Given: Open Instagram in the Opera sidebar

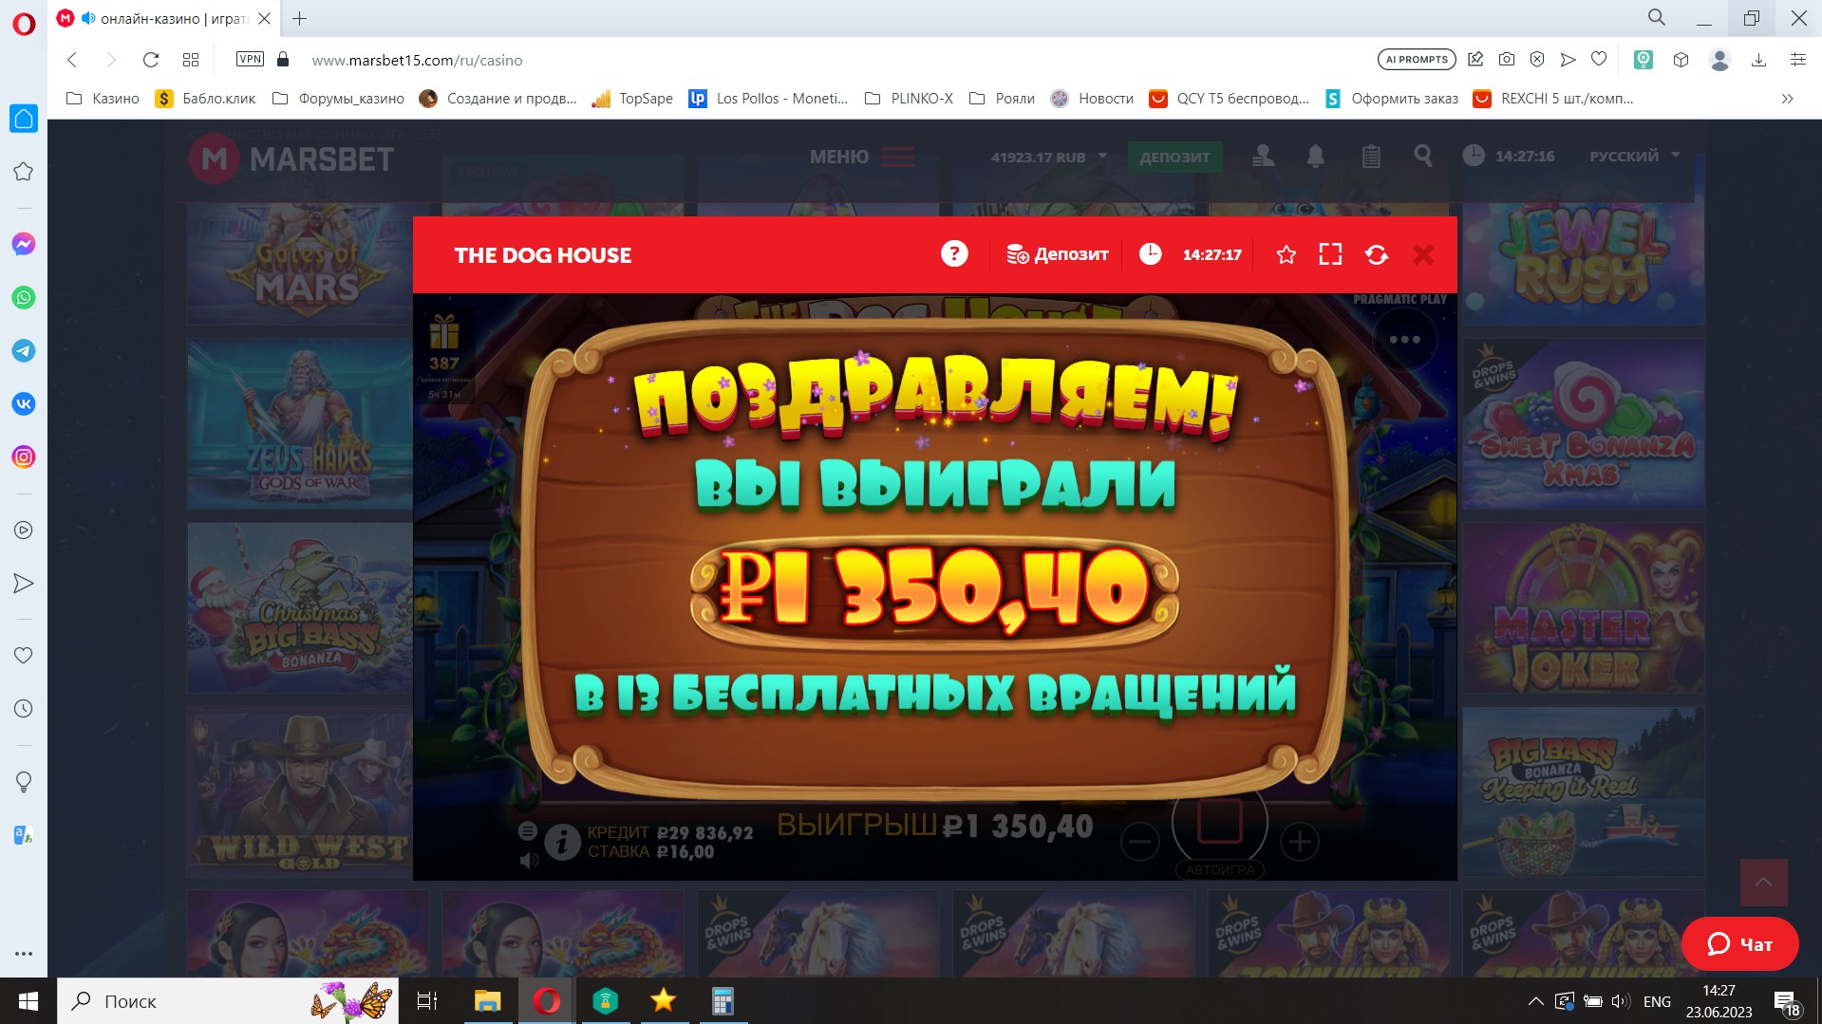Looking at the screenshot, I should coord(24,457).
